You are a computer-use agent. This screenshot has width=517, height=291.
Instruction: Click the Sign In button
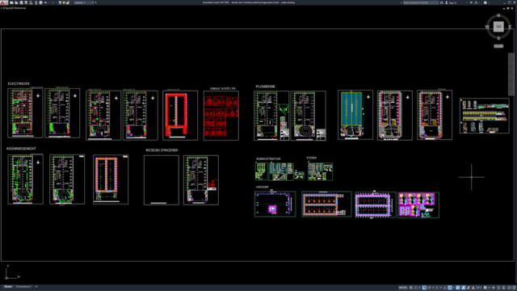451,2
